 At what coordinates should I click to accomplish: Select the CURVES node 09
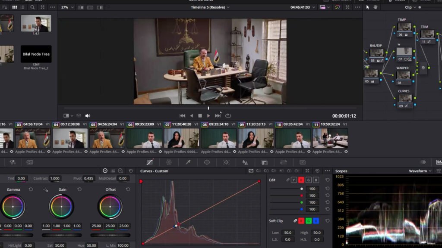[405, 101]
